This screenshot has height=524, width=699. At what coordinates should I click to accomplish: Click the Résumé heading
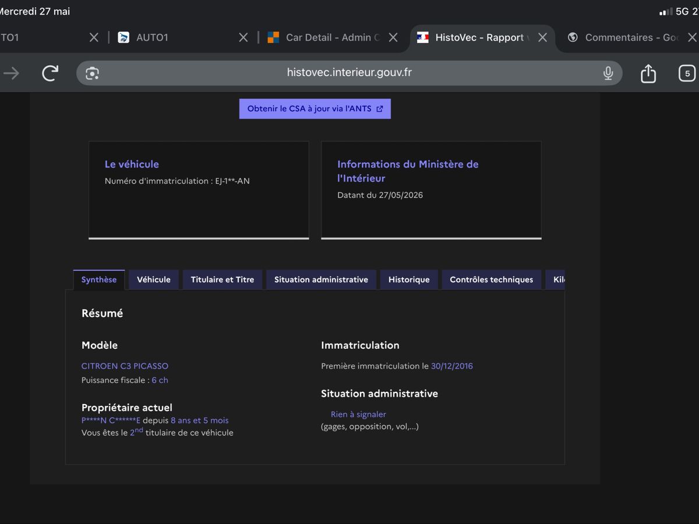103,313
